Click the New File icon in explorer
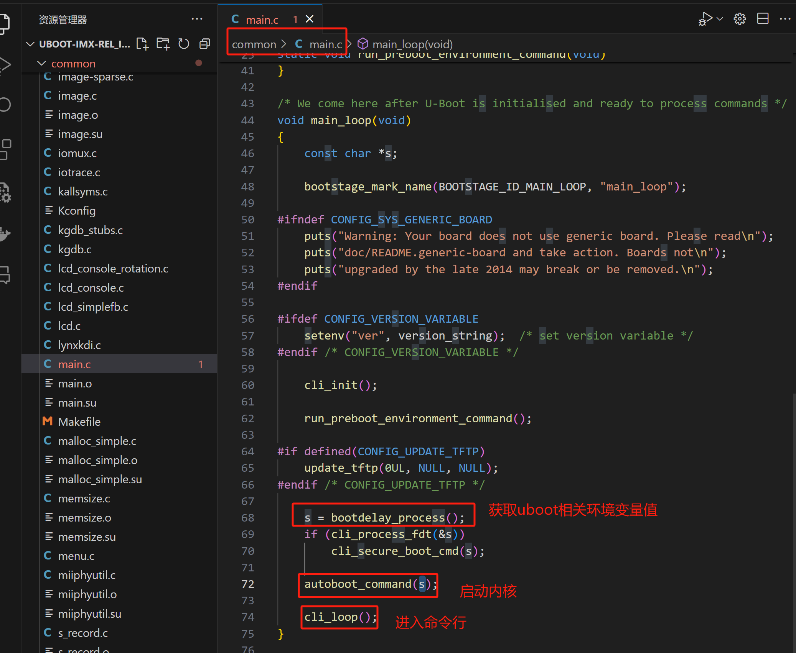This screenshot has height=653, width=796. point(142,44)
